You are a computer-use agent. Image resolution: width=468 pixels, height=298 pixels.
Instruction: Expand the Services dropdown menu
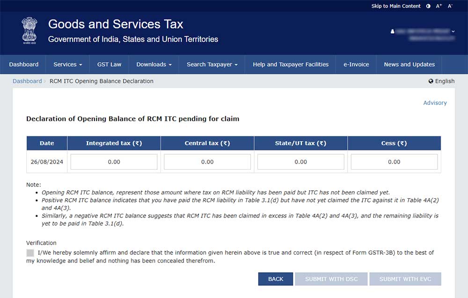(x=67, y=65)
